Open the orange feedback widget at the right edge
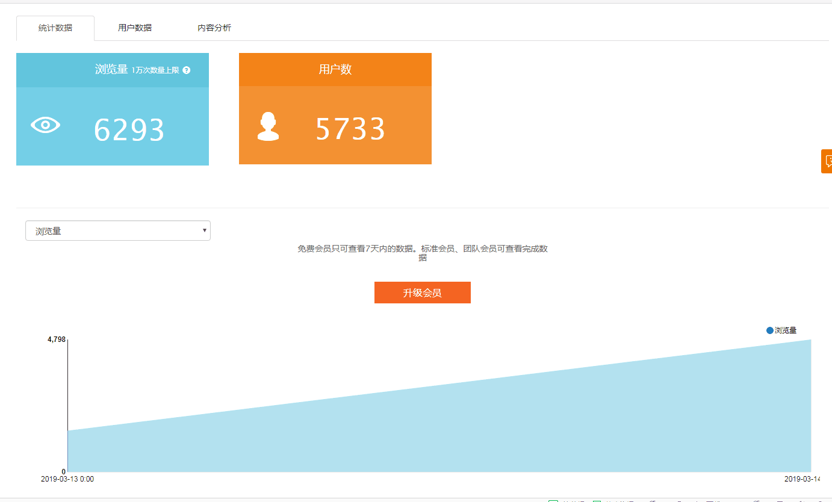832x502 pixels. pos(827,161)
